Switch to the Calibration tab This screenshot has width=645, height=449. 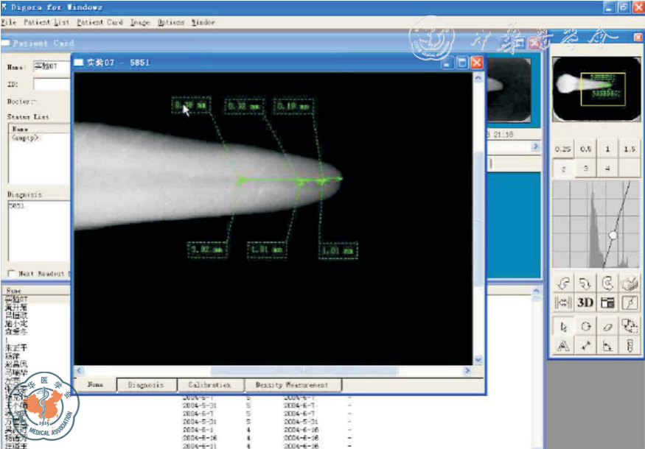pos(209,385)
